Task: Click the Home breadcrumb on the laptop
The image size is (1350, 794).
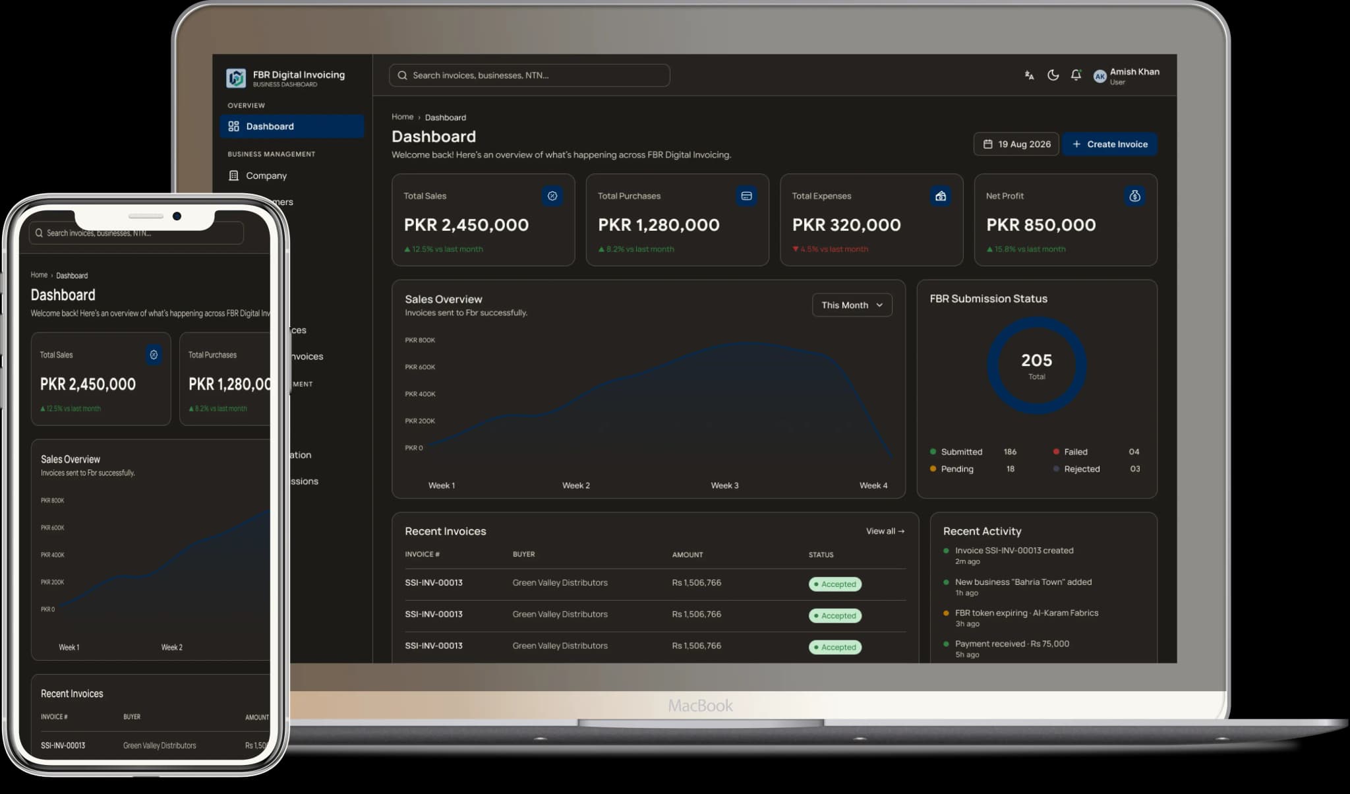Action: pyautogui.click(x=402, y=117)
